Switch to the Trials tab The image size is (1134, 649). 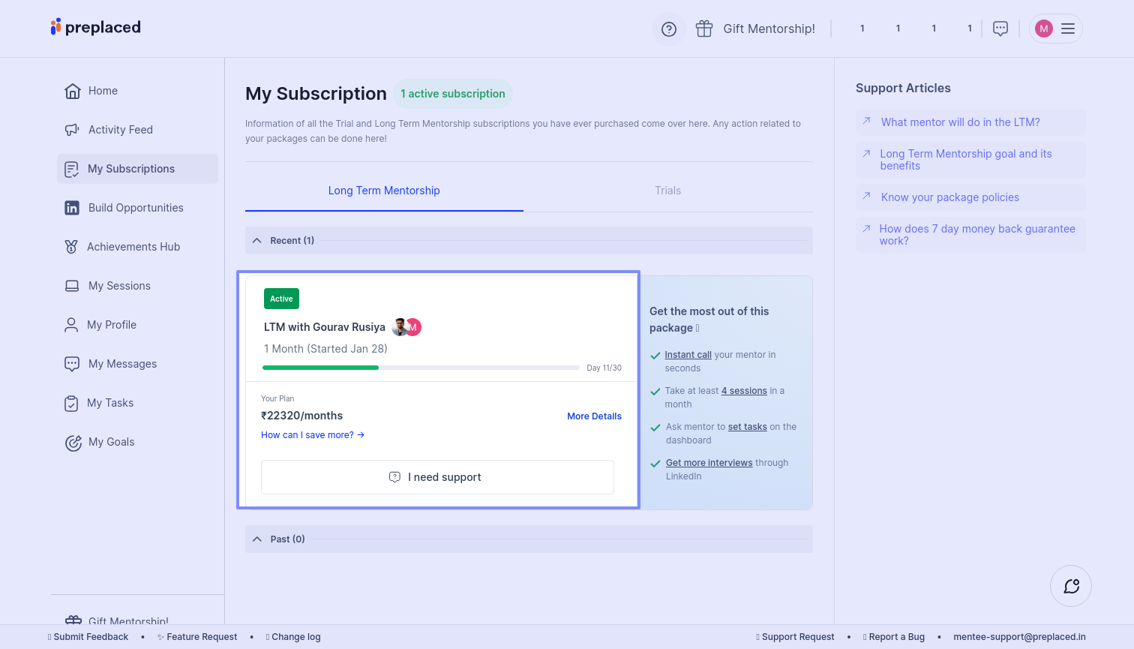667,191
